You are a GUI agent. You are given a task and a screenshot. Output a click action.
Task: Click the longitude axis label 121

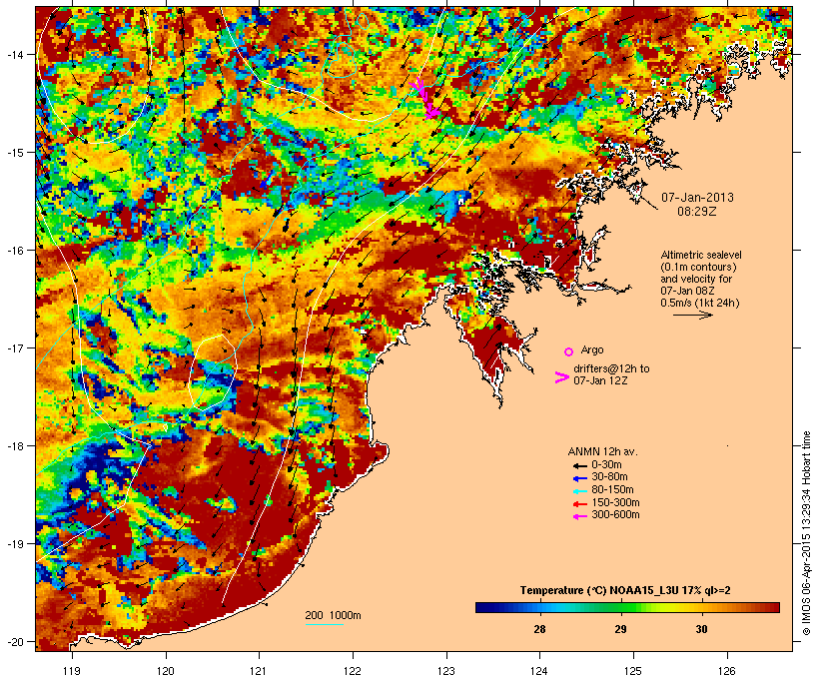point(259,671)
